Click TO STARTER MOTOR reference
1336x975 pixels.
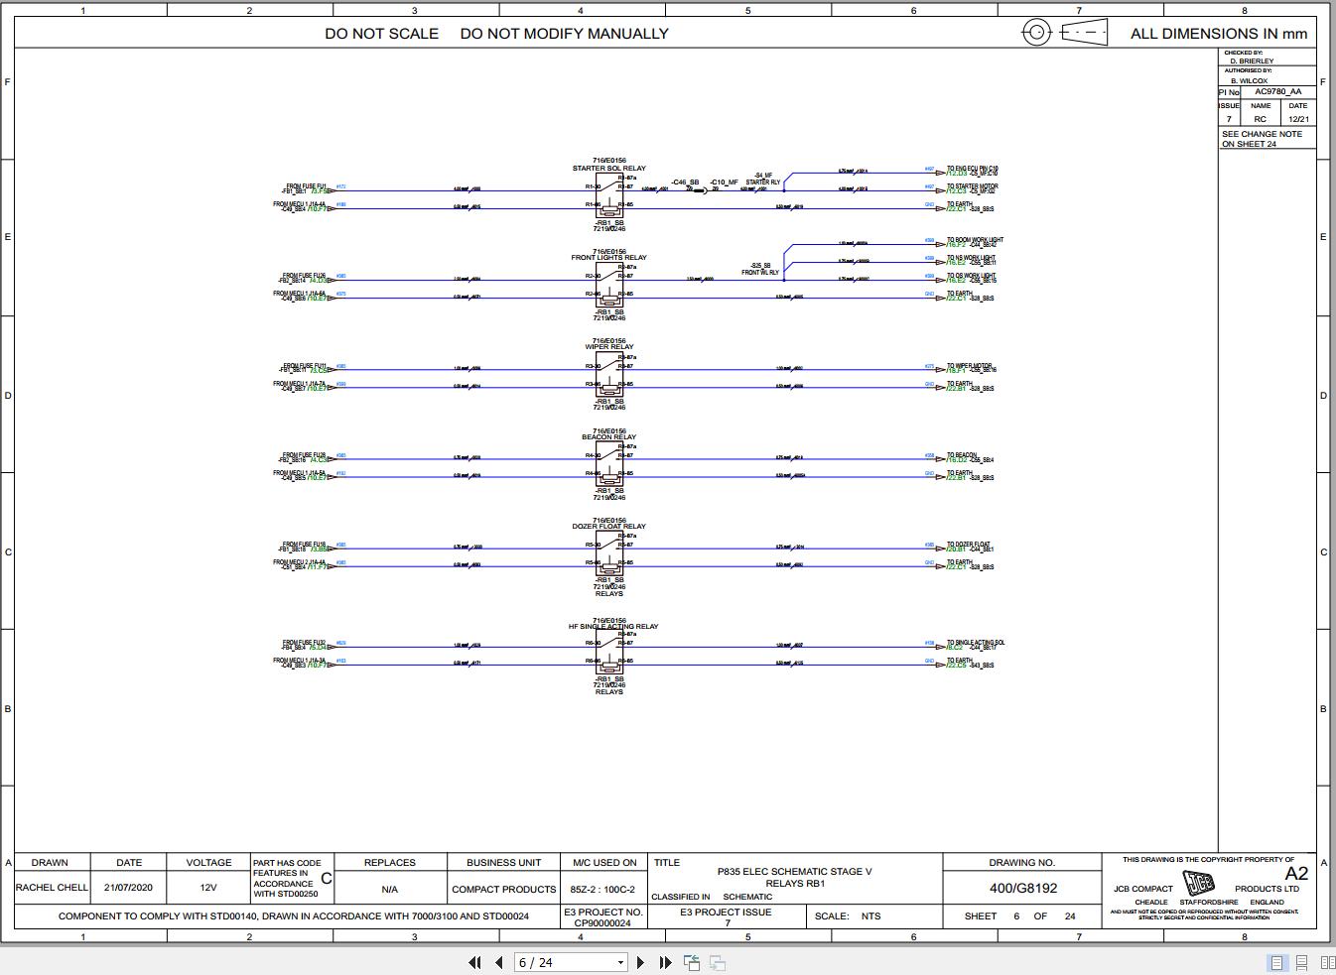pyautogui.click(x=972, y=185)
